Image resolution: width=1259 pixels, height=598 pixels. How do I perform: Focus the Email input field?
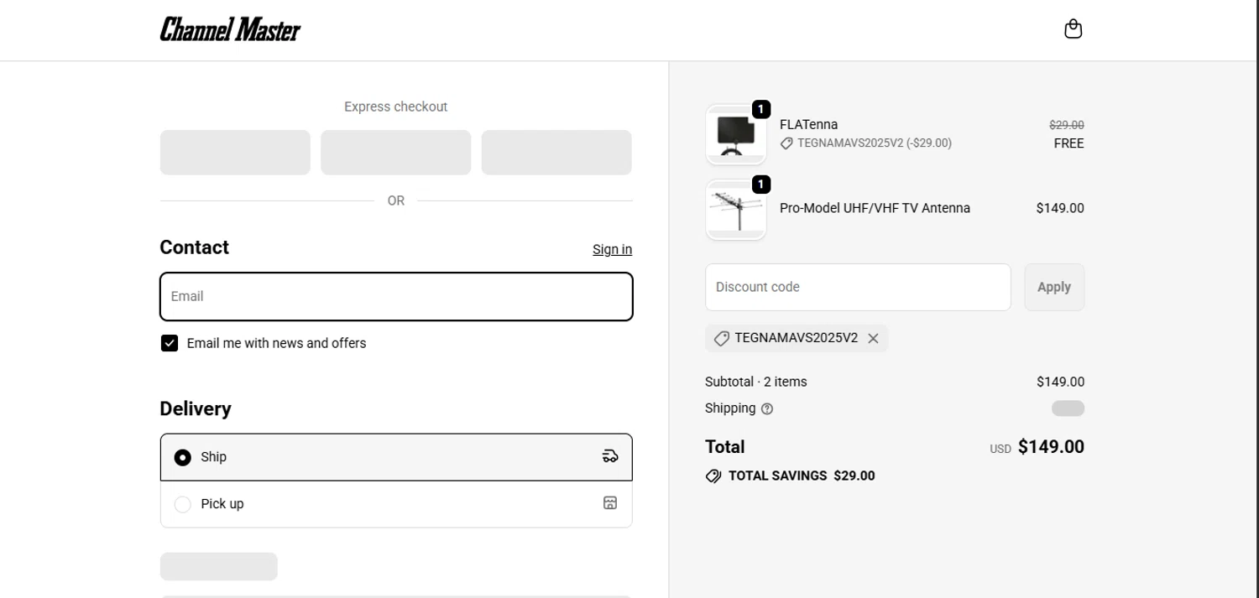[x=396, y=296]
